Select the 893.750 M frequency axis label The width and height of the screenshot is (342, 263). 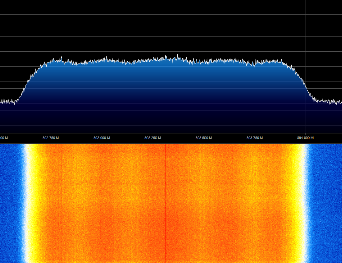[x=255, y=138]
